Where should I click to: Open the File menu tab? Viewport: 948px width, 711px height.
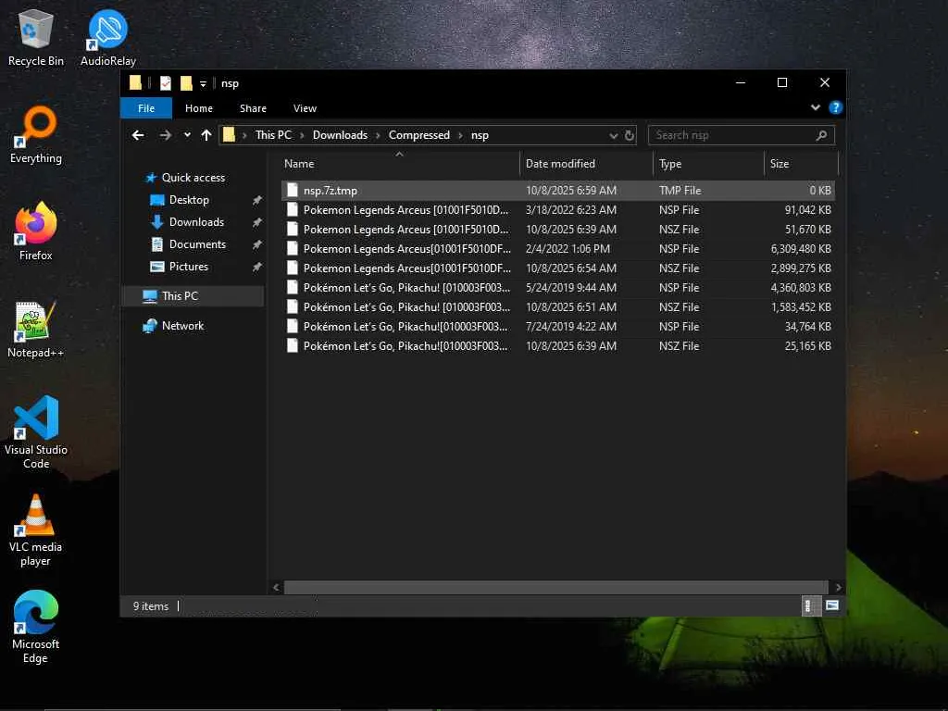[146, 108]
